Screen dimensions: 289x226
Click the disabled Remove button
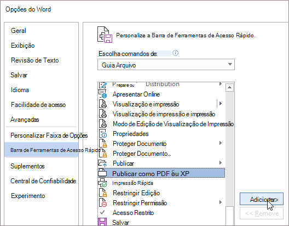(261, 213)
